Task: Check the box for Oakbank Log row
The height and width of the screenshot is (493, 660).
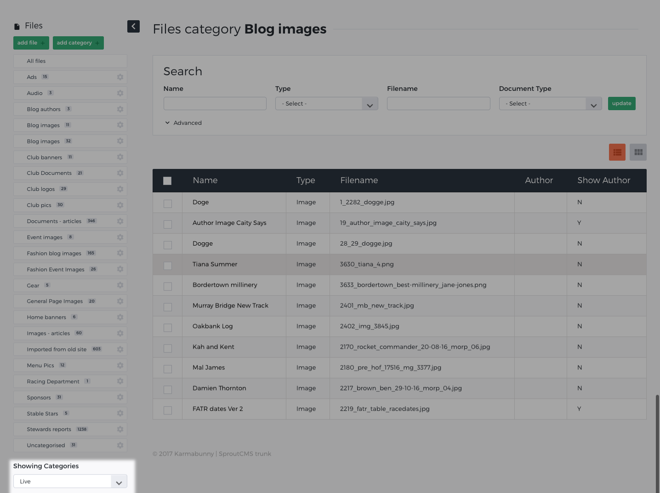Action: [168, 328]
